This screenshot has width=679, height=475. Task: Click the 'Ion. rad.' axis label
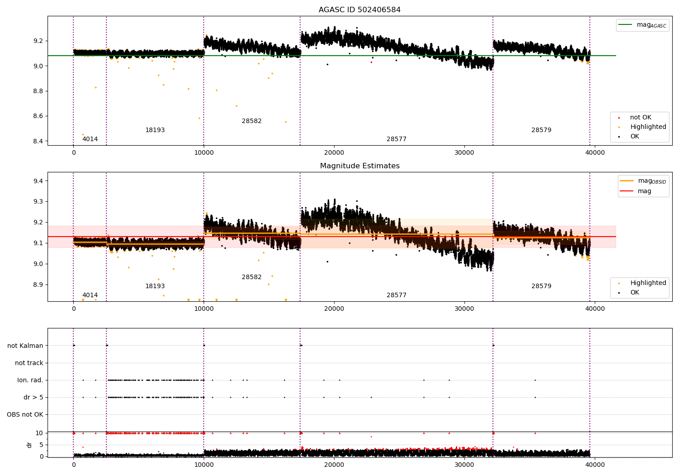pyautogui.click(x=30, y=380)
